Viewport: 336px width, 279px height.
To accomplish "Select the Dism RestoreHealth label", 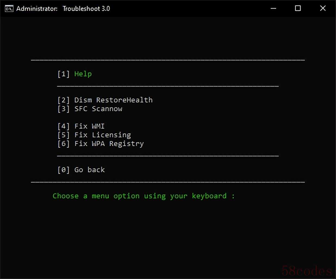I will (113, 100).
